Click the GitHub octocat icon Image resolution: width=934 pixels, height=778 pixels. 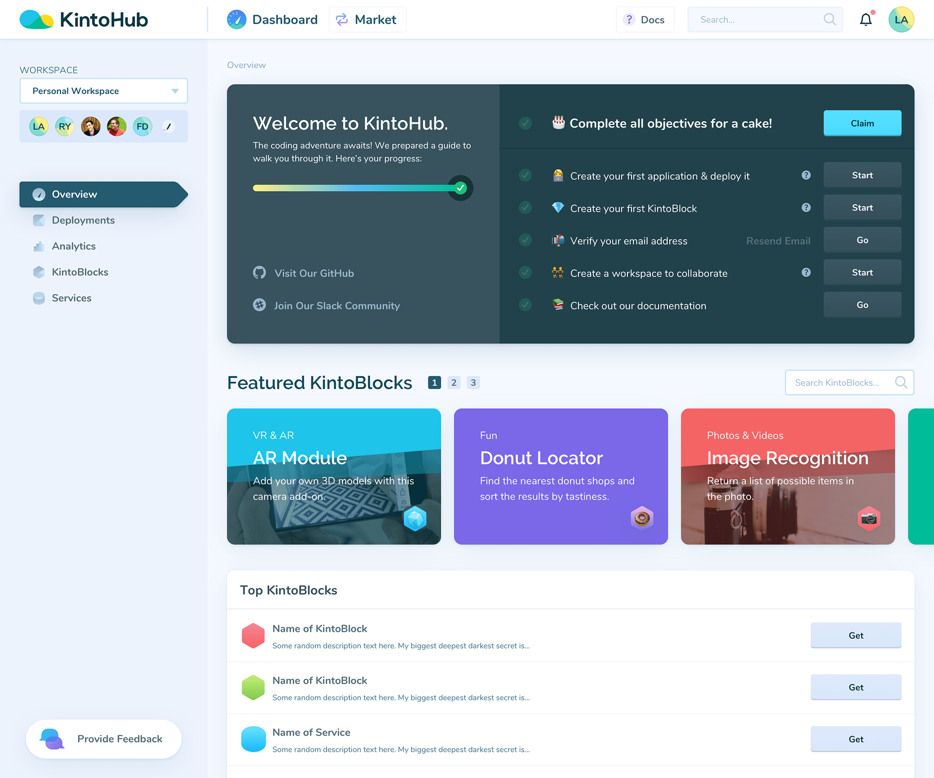(259, 273)
